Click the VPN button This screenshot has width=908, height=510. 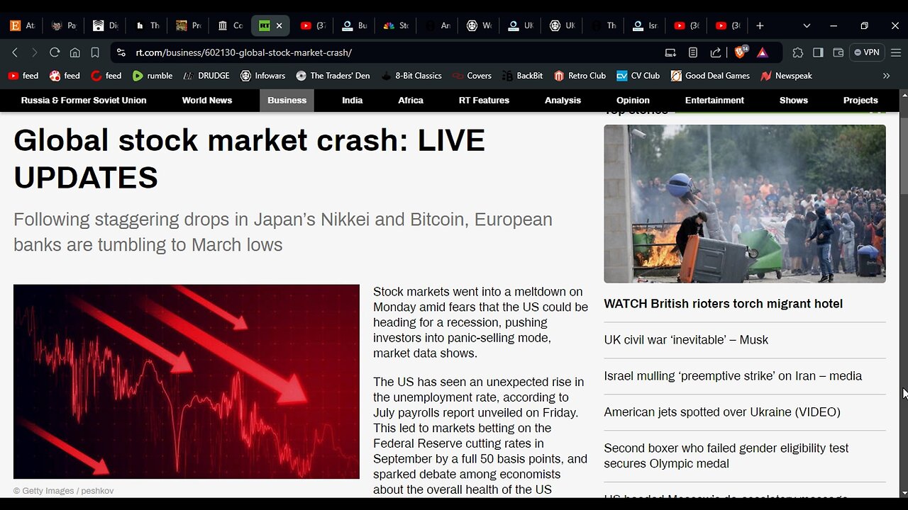pos(867,52)
